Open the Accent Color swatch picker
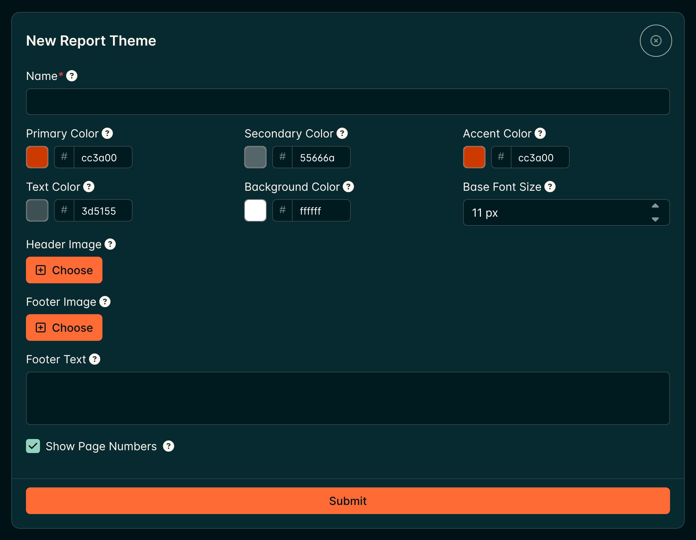 474,157
